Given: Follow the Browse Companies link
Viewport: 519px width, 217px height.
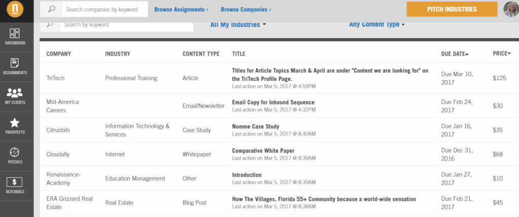Looking at the screenshot, I should [x=246, y=10].
